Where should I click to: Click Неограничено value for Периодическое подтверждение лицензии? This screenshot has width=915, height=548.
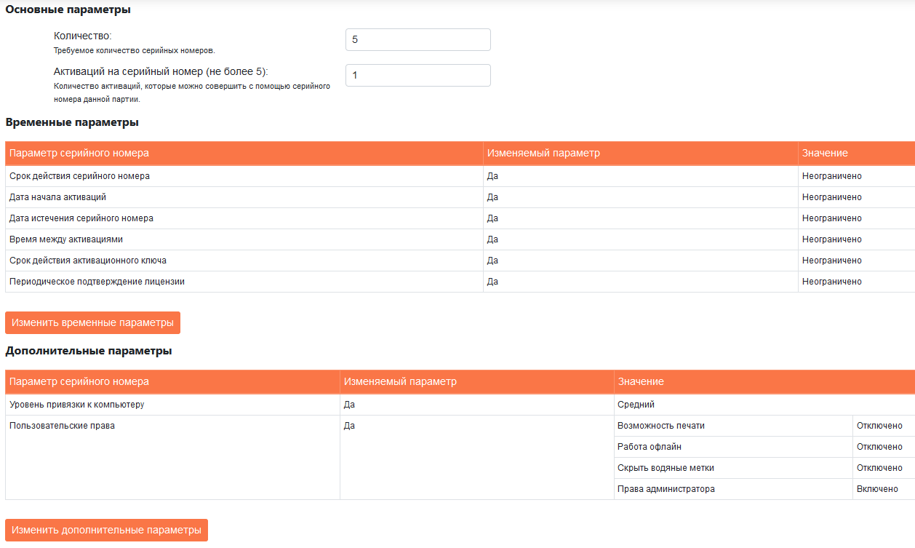point(831,282)
